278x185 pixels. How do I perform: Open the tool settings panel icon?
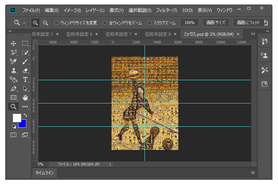pyautogui.click(x=264, y=70)
